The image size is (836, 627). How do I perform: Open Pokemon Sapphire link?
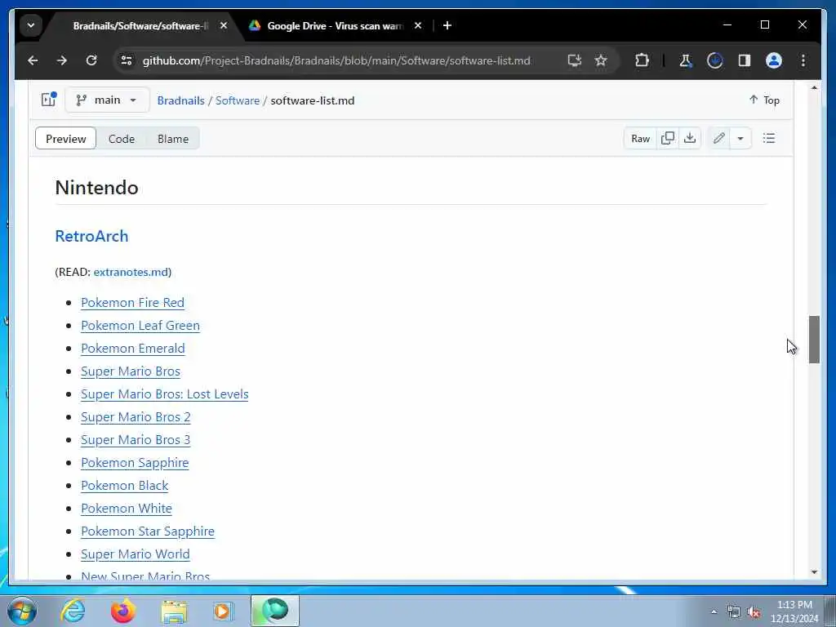coord(135,463)
